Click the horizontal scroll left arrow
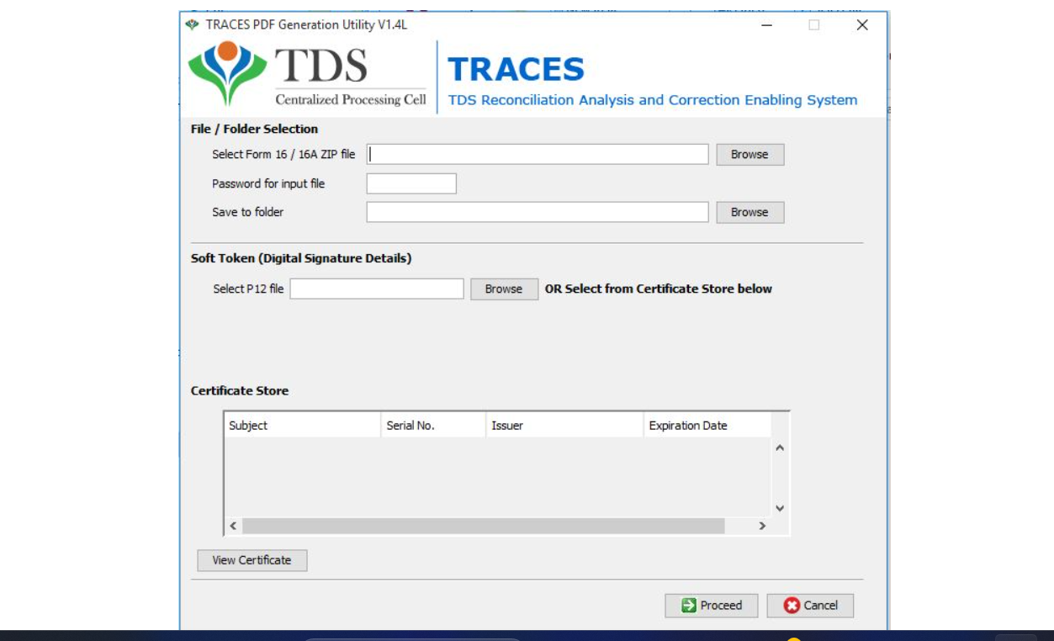The image size is (1054, 641). coord(234,526)
